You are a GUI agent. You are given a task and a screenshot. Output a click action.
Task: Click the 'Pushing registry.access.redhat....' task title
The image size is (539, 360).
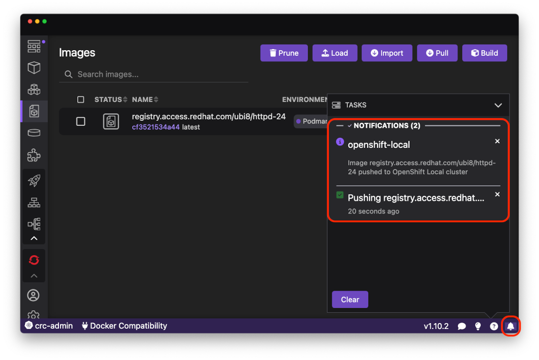pyautogui.click(x=416, y=198)
